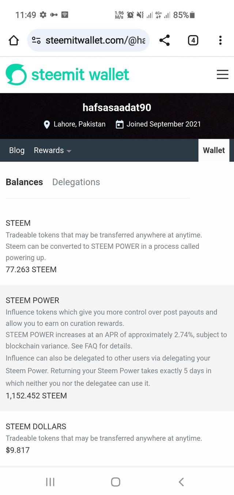The width and height of the screenshot is (234, 495).
Task: Open the tab switcher showing 4 tabs
Action: click(193, 40)
